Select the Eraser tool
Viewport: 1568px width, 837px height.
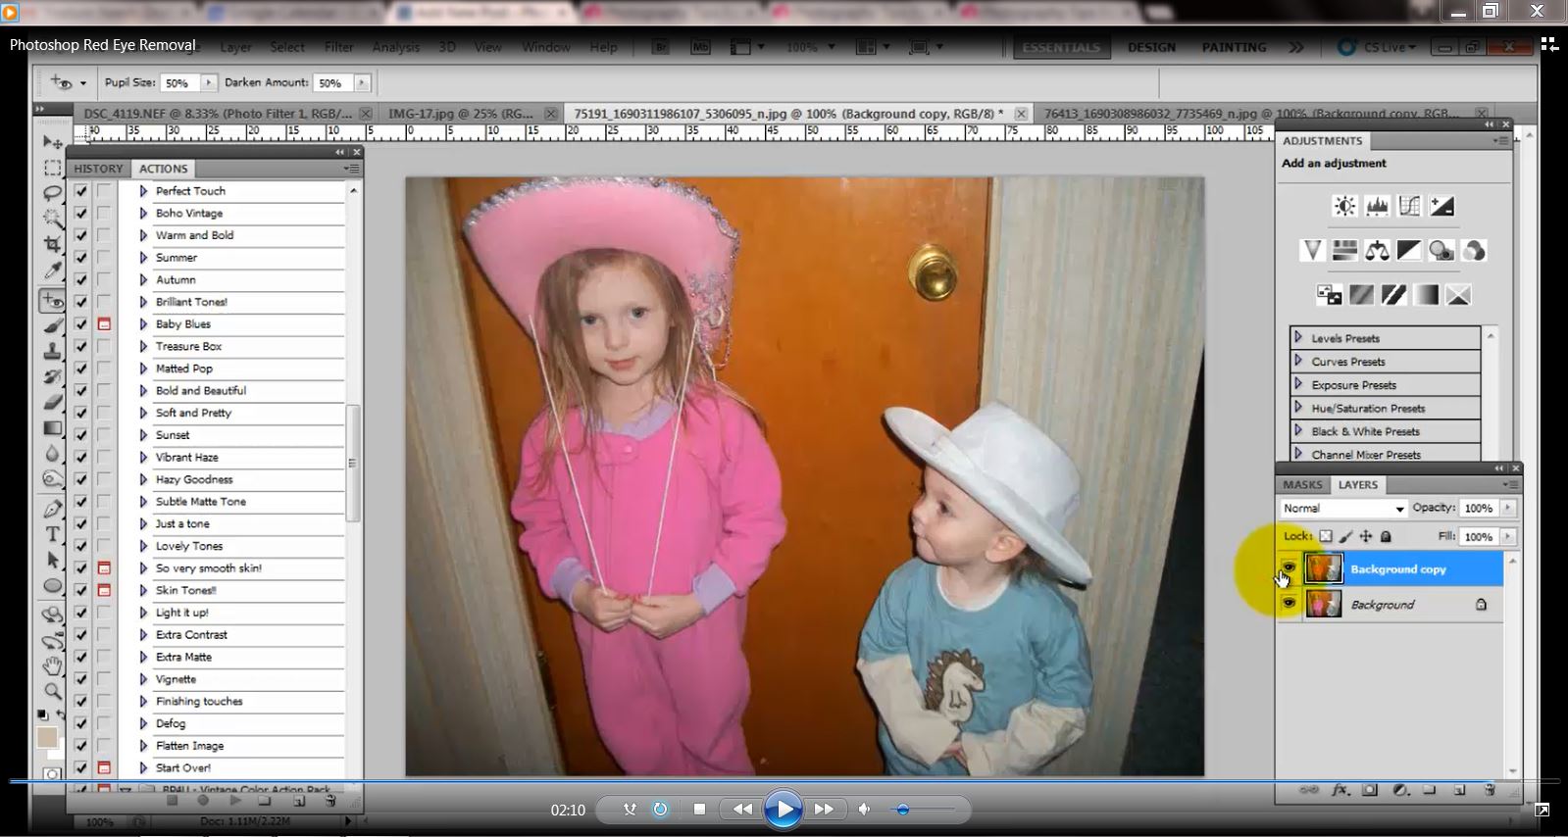tap(52, 402)
